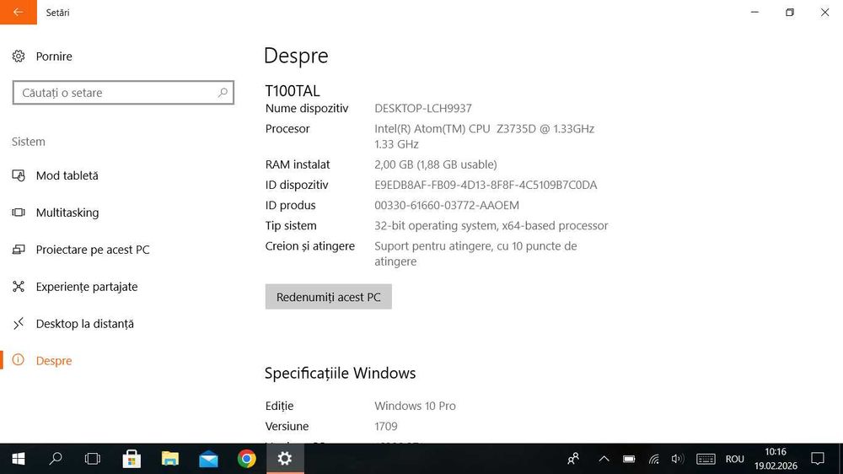Focus the 'Căutați o setare' search field
Viewport: 843px width, 474px height.
point(123,93)
